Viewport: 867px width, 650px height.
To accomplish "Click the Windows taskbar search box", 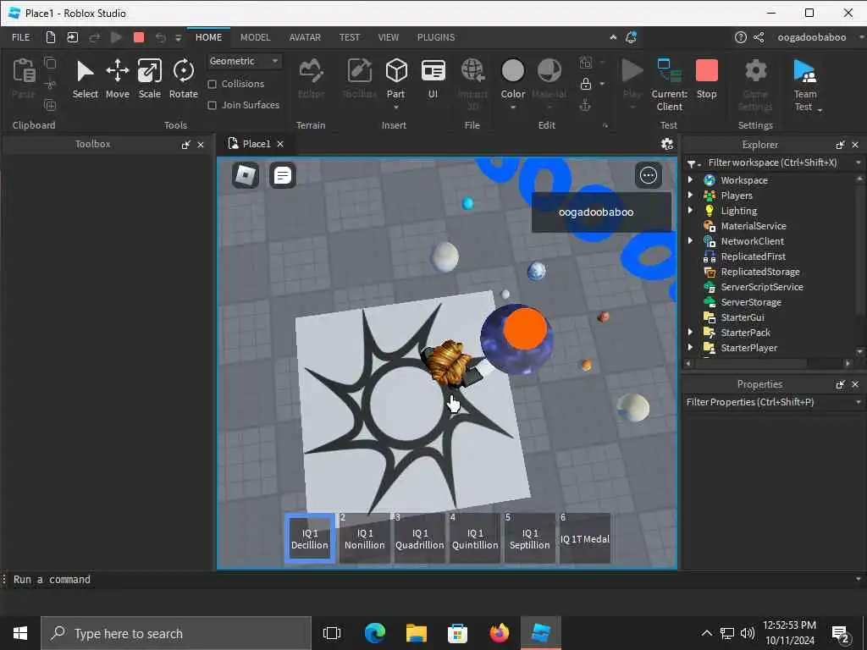I will [x=176, y=633].
